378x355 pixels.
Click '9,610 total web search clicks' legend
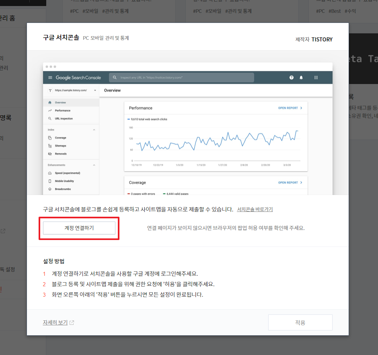[147, 119]
